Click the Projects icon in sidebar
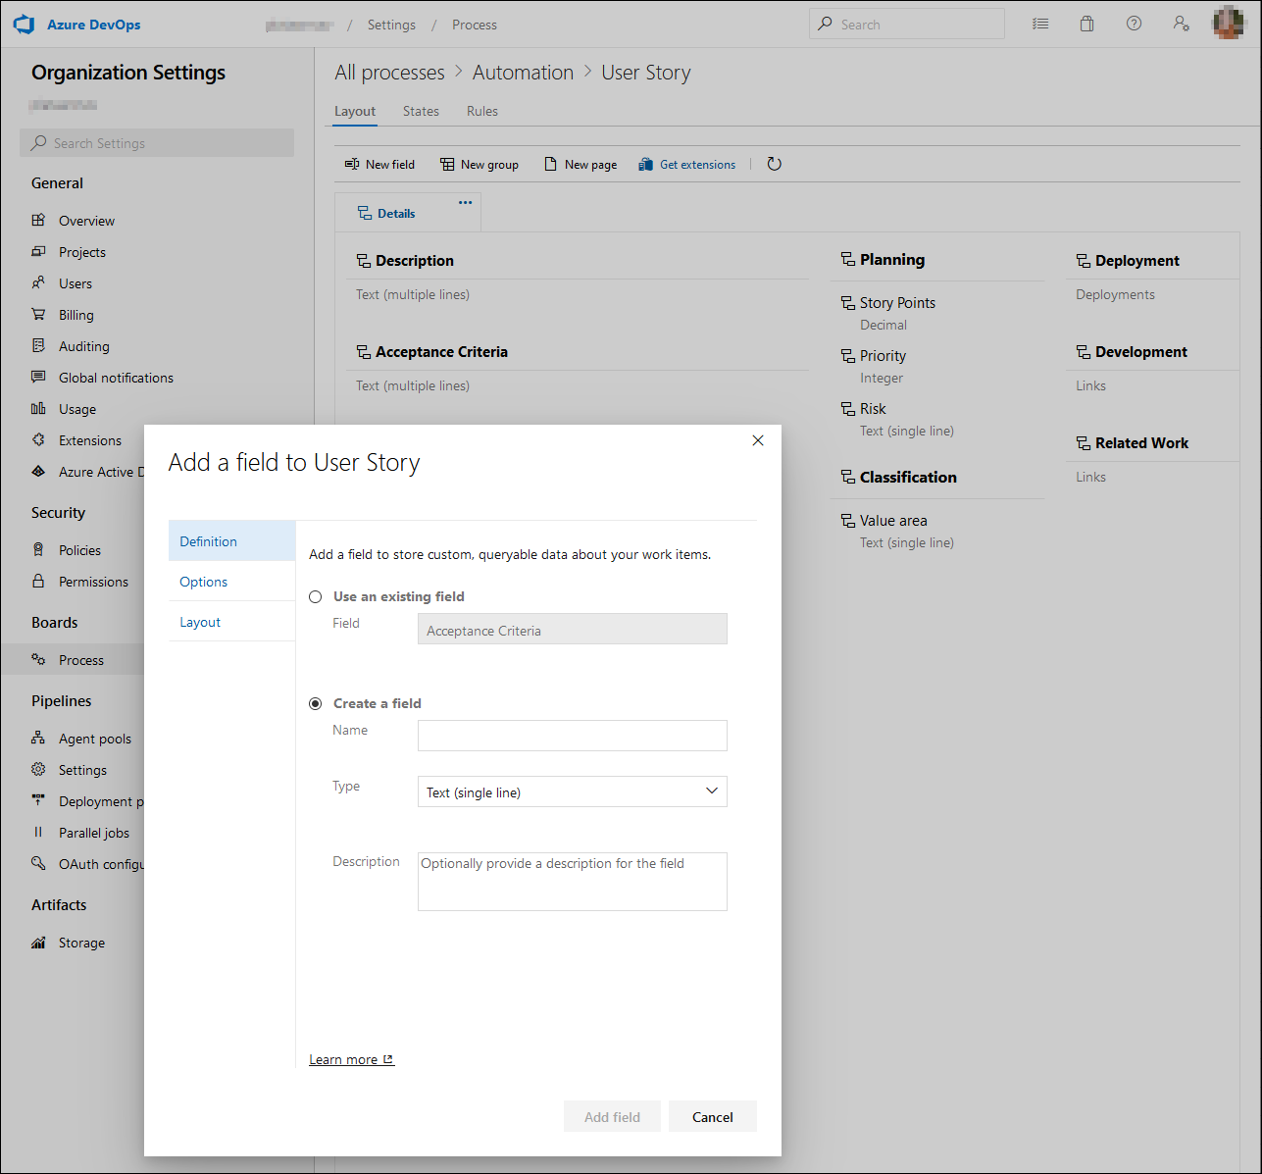This screenshot has width=1262, height=1174. [x=38, y=251]
